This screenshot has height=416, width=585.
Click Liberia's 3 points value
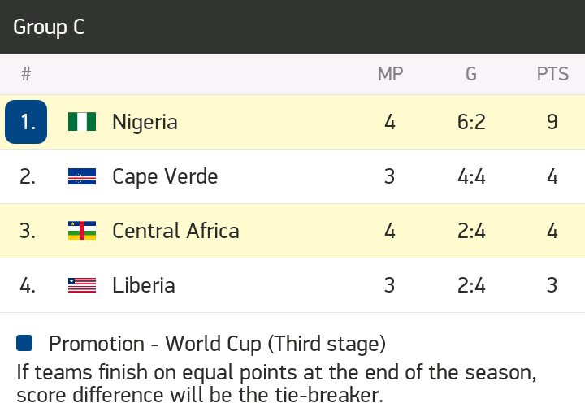pyautogui.click(x=552, y=285)
